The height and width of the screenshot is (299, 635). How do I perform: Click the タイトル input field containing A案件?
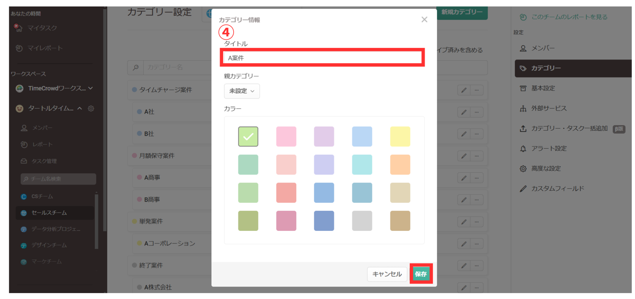point(322,58)
